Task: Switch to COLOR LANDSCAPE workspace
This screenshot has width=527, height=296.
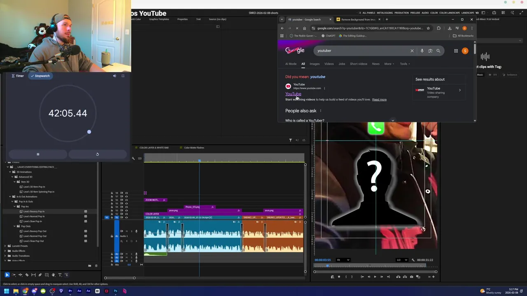Action: tap(450, 13)
